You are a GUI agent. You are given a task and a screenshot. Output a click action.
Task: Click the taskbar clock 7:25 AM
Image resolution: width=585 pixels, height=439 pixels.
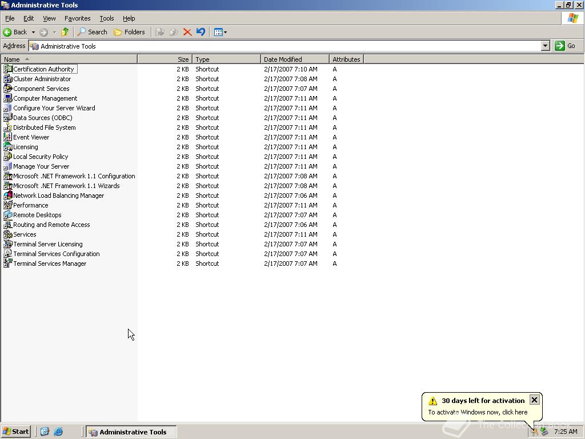click(x=566, y=432)
